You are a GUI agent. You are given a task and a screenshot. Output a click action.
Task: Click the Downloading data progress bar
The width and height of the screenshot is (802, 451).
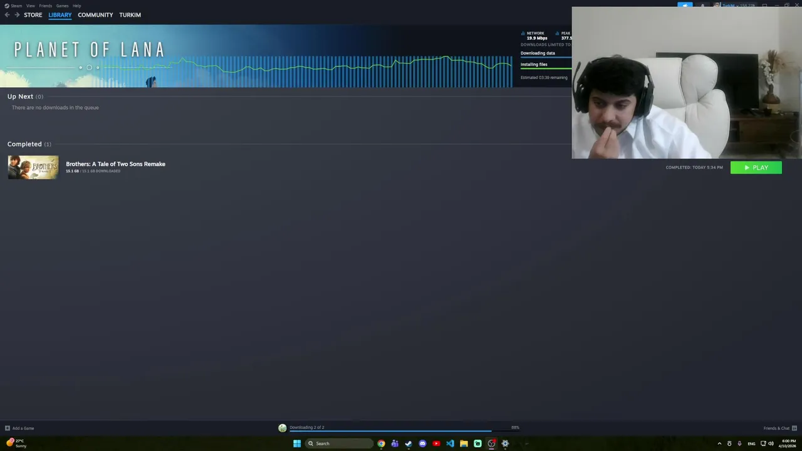546,58
